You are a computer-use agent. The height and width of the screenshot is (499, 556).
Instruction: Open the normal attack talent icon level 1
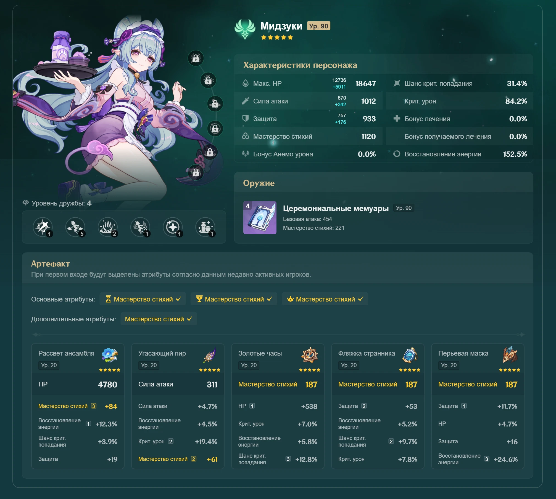pos(43,227)
